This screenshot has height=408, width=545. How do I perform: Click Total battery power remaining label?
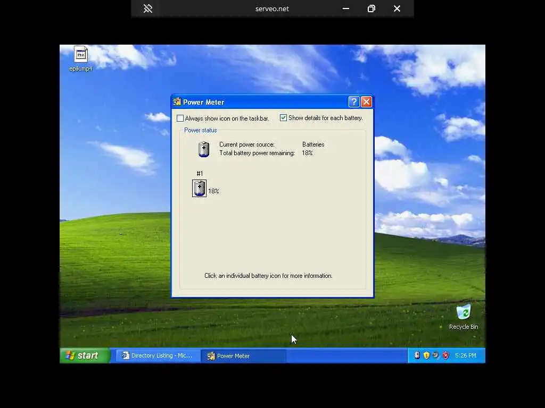(x=257, y=153)
